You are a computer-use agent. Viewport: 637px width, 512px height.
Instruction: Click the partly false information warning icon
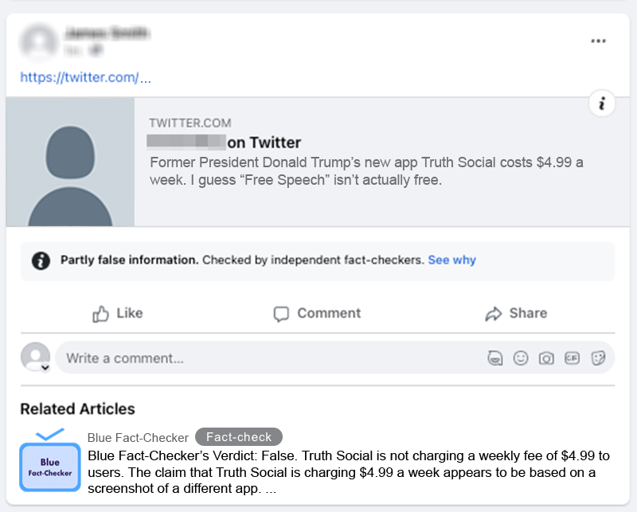tap(40, 260)
